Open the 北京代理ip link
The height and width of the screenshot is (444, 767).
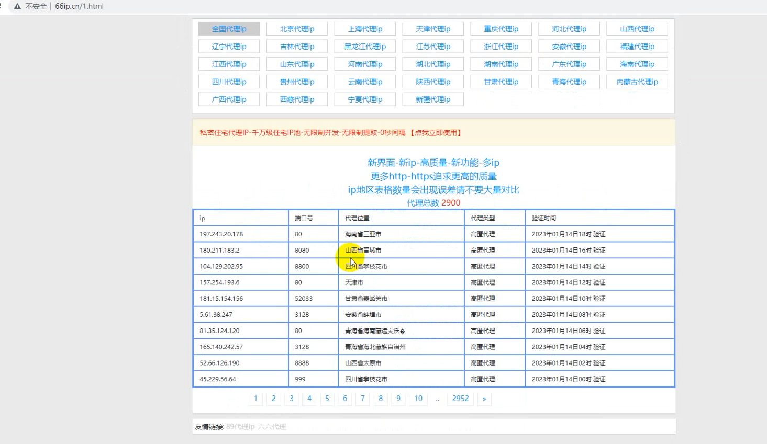(297, 29)
